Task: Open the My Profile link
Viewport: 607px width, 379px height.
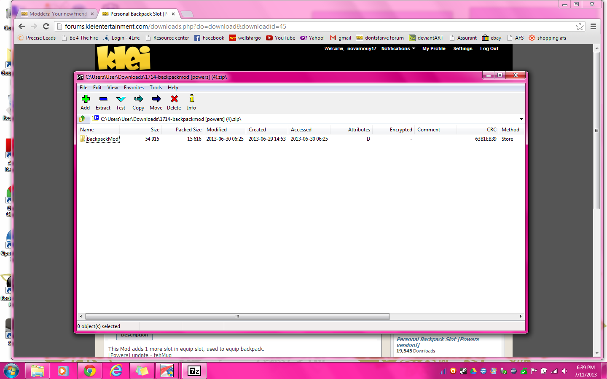Action: click(434, 48)
